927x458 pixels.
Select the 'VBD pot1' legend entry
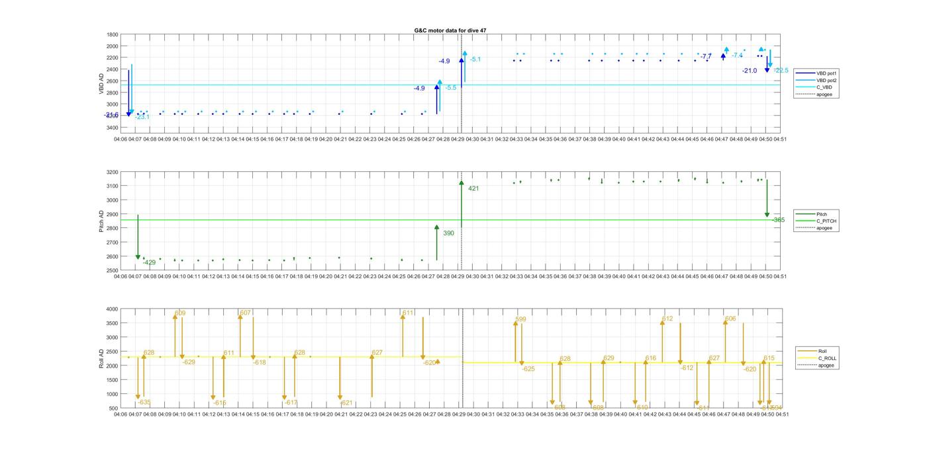pos(818,73)
